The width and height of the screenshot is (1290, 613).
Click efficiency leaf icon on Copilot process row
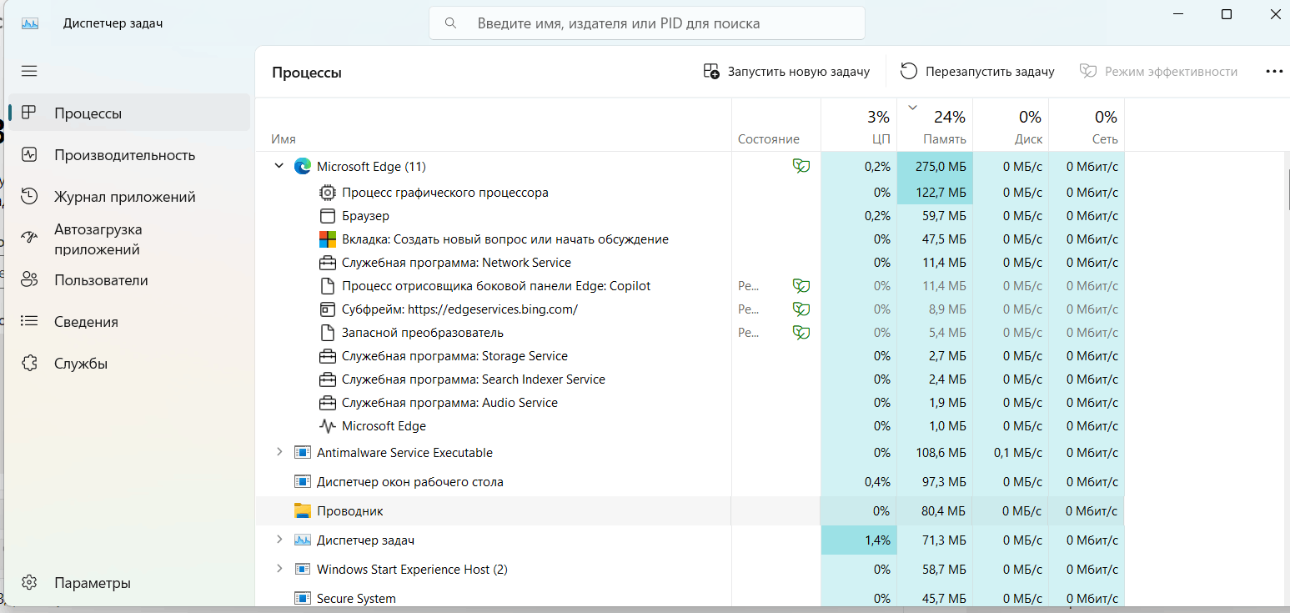pyautogui.click(x=801, y=286)
